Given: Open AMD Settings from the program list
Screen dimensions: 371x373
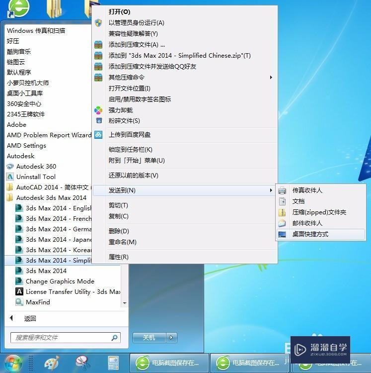Looking at the screenshot, I should click(x=26, y=146).
